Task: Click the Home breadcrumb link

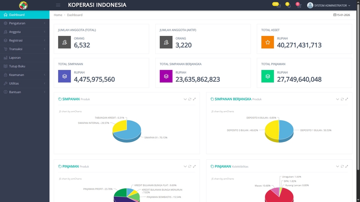Action: (58, 15)
